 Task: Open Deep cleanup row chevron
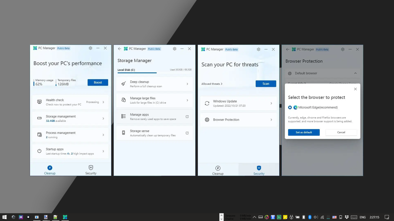point(187,84)
